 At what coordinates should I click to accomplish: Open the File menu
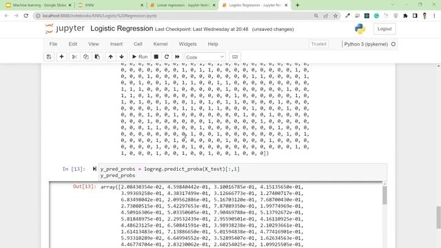pyautogui.click(x=53, y=44)
